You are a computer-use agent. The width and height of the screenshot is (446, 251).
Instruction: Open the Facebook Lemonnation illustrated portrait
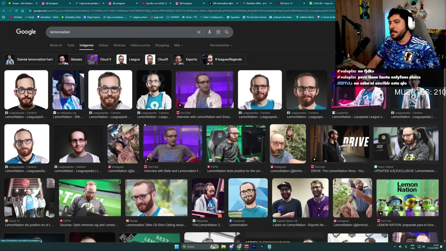(x=248, y=198)
